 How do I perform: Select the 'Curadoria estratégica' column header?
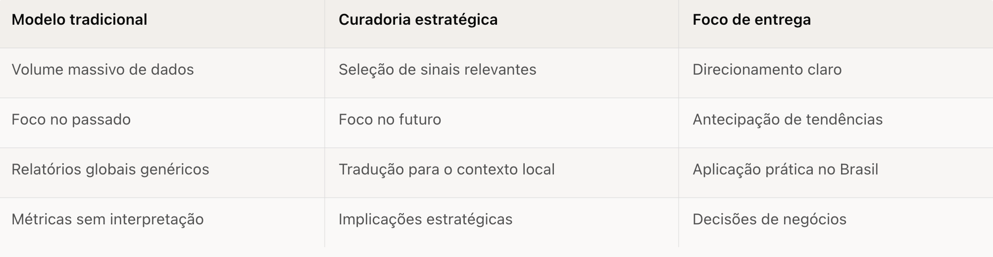pos(418,20)
